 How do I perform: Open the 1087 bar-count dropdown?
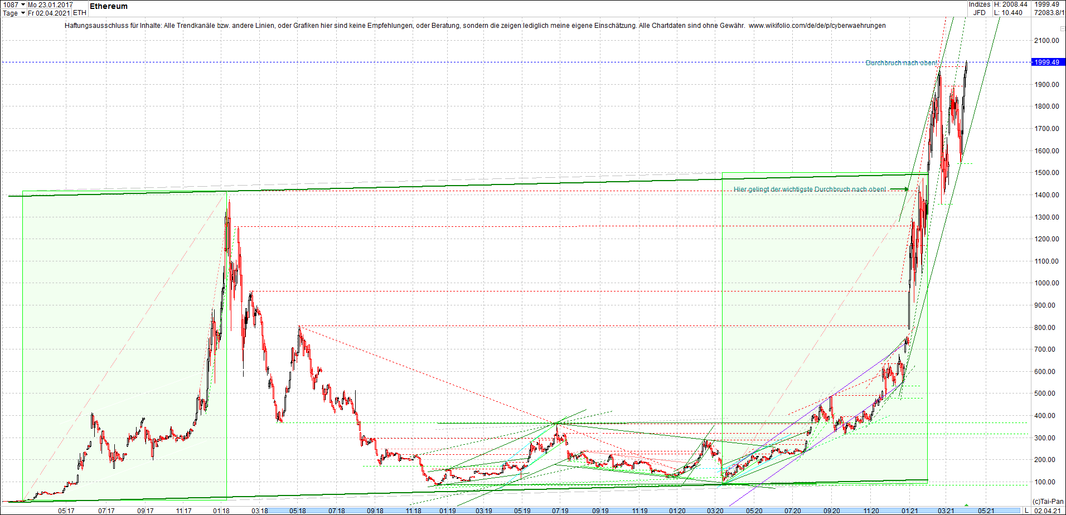click(x=23, y=4)
